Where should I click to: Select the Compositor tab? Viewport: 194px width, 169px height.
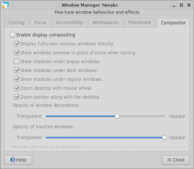[173, 23]
